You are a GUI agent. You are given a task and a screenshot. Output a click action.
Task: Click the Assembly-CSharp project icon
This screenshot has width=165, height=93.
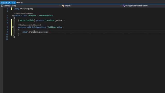[2, 6]
